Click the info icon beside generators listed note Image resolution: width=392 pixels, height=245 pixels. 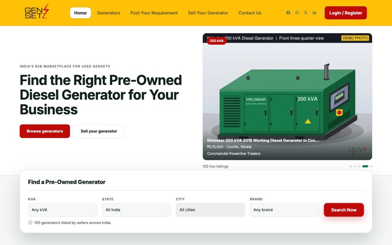(x=30, y=223)
